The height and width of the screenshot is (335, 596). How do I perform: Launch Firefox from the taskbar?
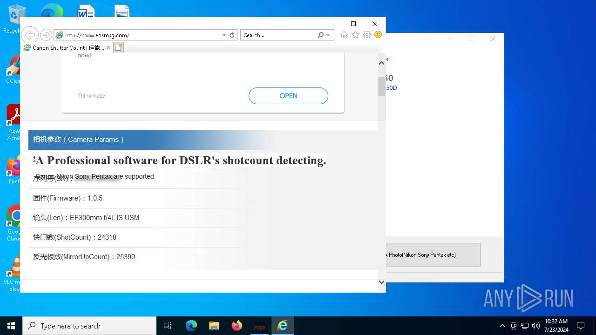(x=237, y=326)
